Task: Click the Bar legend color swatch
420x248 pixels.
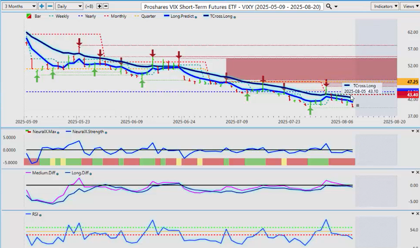Action: [28, 16]
